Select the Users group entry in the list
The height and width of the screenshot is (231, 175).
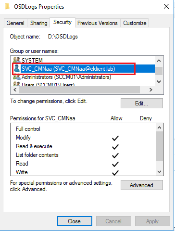pyautogui.click(x=44, y=84)
